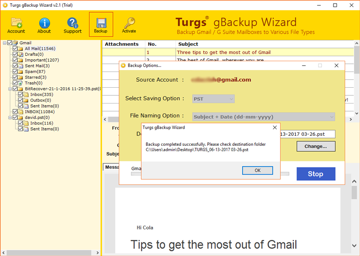Viewport: 360px width, 256px height.
Task: Uncheck the Spam(87) checkbox
Action: (15, 72)
